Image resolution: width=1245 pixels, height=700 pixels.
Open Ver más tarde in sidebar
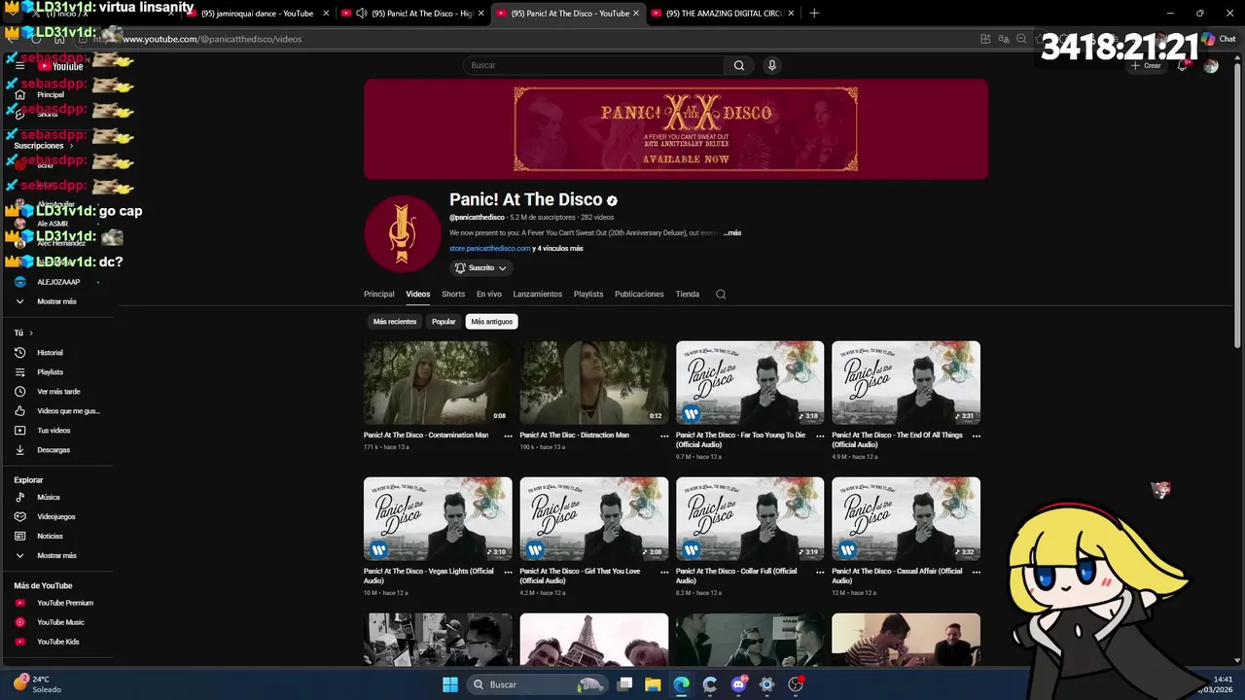(58, 391)
